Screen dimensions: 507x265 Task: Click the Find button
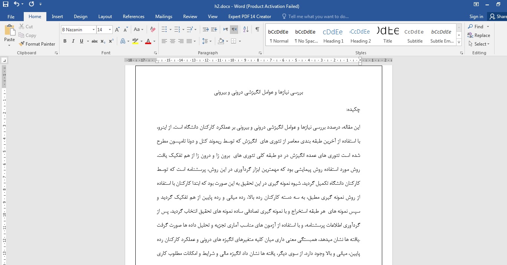476,27
